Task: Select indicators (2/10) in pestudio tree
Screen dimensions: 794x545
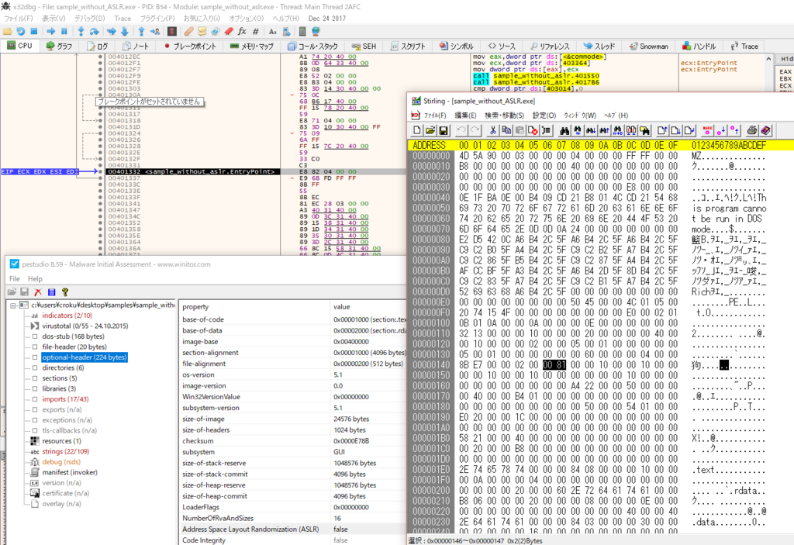Action: pyautogui.click(x=67, y=316)
